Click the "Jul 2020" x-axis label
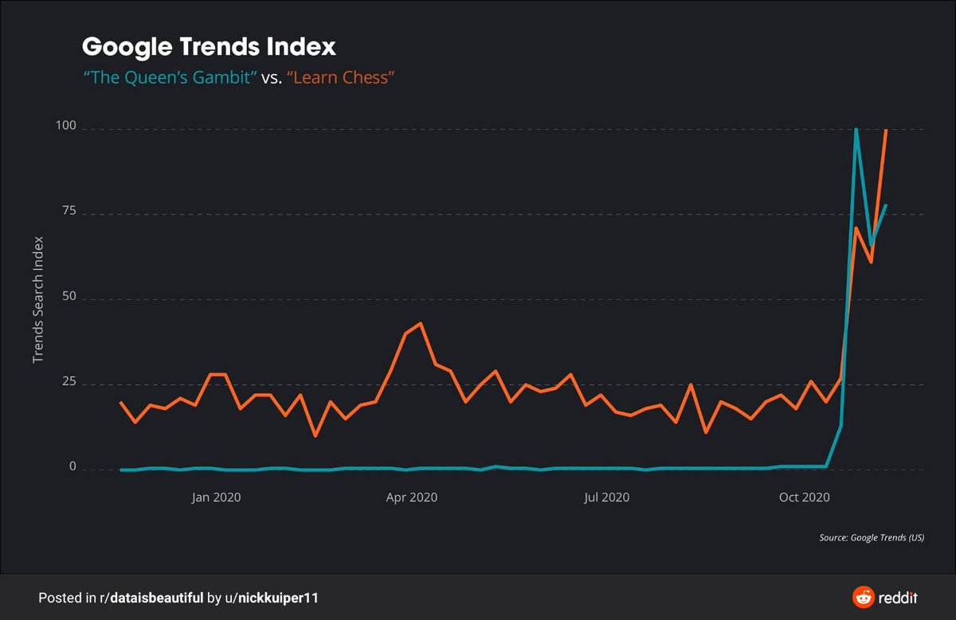This screenshot has width=956, height=620. 606,497
